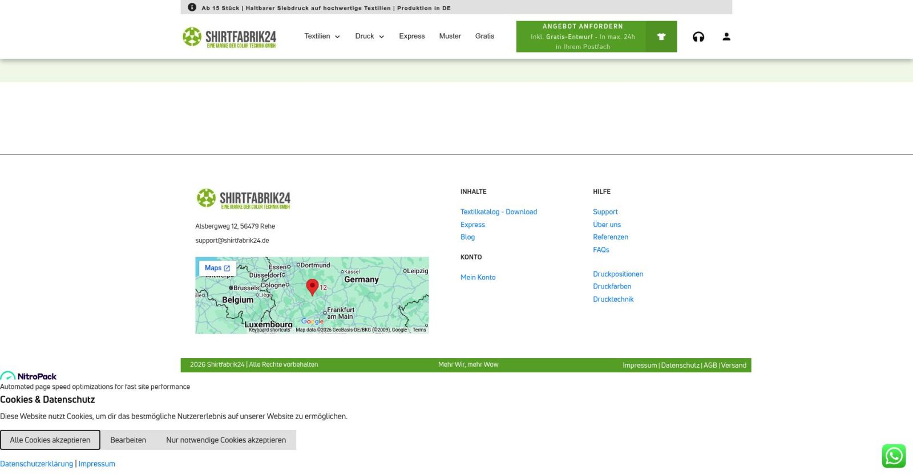The width and height of the screenshot is (913, 475).
Task: Click the t-shirt icon in green banner
Action: point(661,36)
